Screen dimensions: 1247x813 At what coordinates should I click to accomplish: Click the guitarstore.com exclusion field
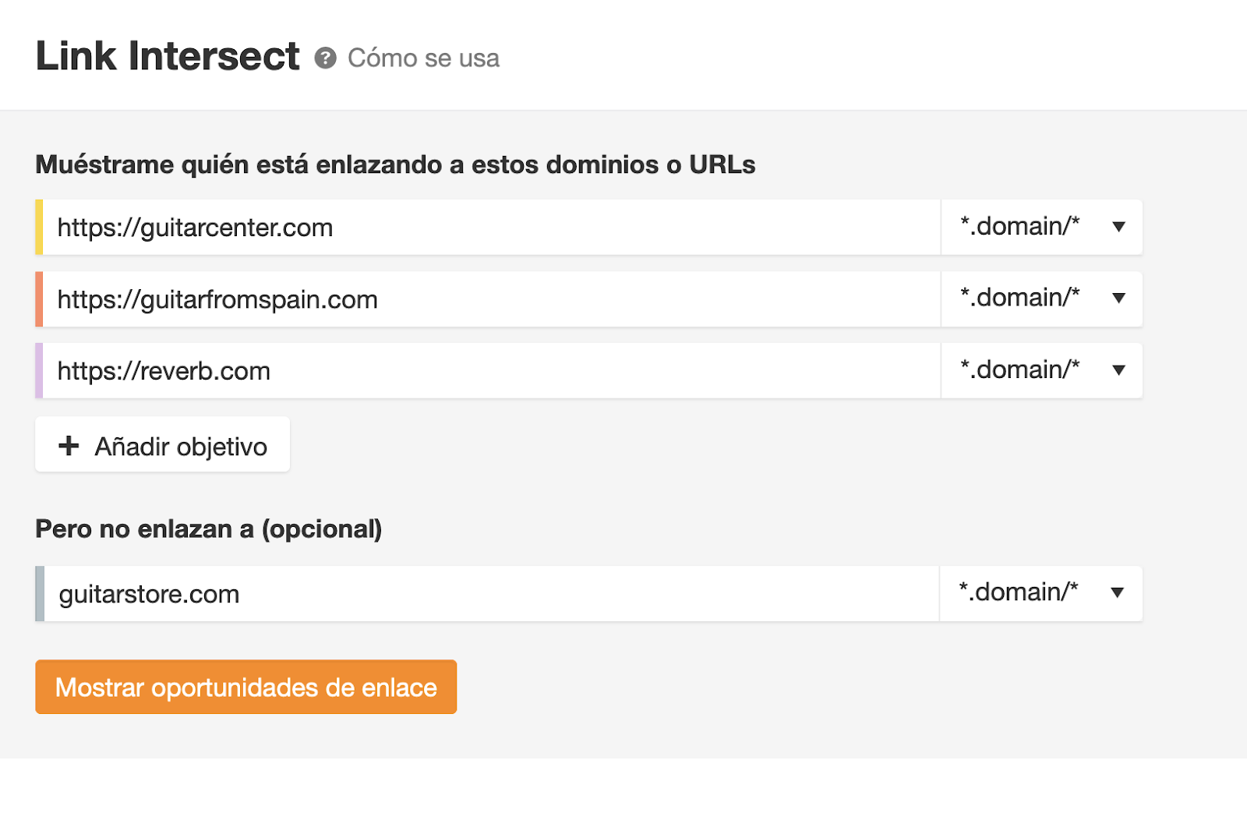[491, 594]
